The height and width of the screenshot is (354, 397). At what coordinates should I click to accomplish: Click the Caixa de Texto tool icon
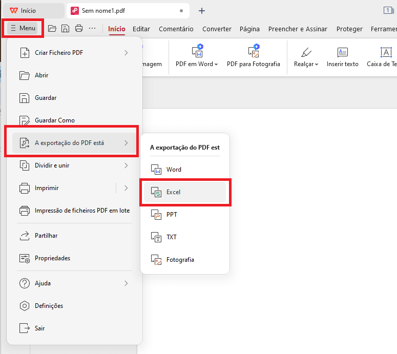386,52
